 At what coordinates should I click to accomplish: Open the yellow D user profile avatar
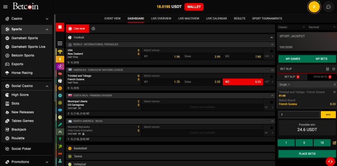point(314,7)
